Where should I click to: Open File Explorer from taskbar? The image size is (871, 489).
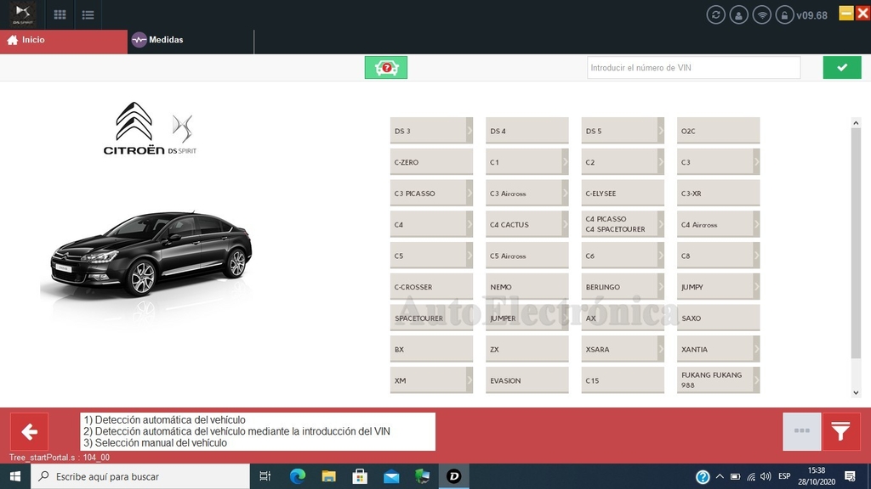point(329,476)
